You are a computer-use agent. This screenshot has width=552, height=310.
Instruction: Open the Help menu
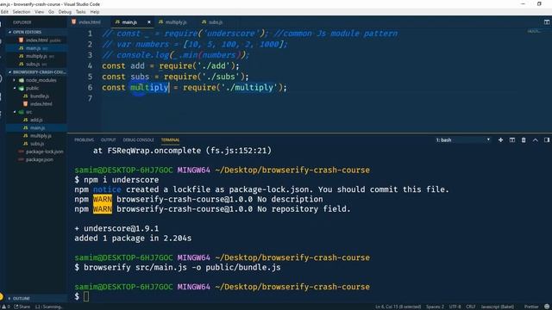[95, 12]
